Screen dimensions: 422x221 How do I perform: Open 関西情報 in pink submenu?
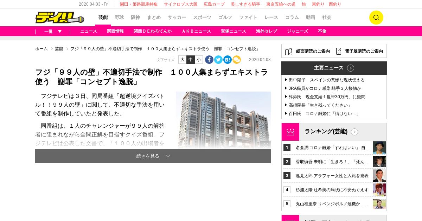pyautogui.click(x=115, y=31)
